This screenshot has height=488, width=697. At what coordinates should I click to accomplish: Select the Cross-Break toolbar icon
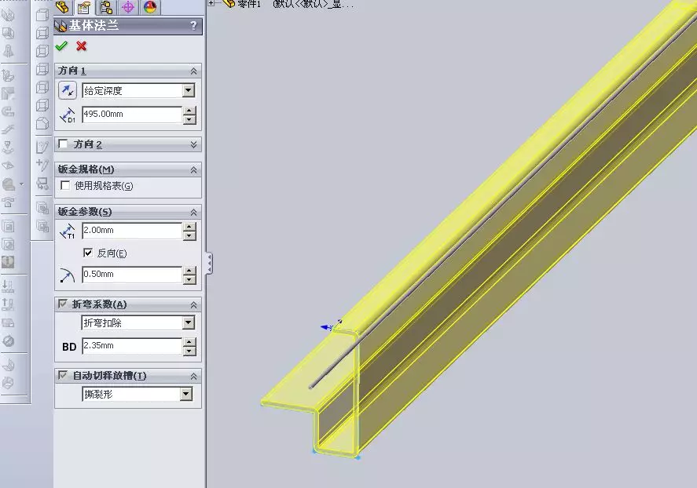point(8,166)
